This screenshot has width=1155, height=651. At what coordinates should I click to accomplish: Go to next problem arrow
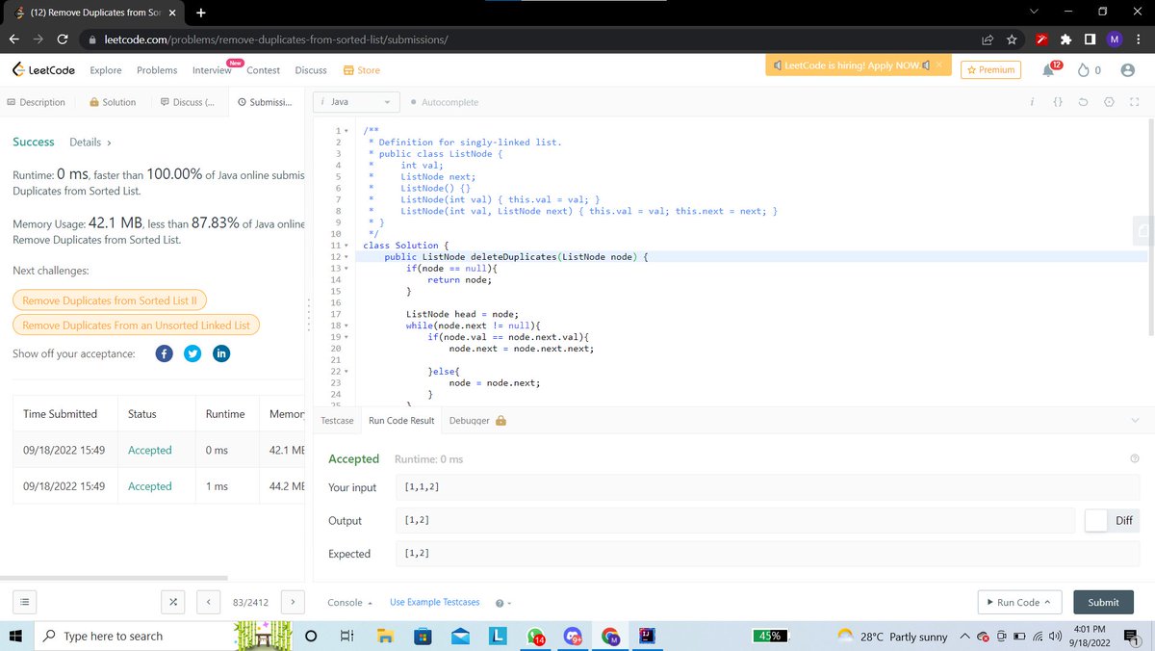click(293, 602)
